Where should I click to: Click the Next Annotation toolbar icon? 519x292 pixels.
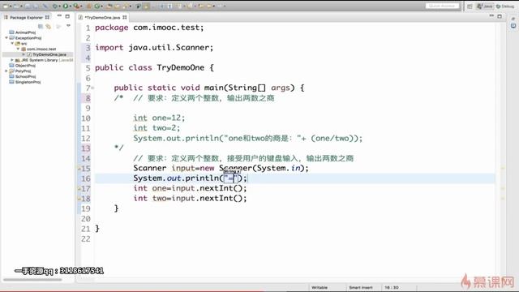(x=179, y=6)
